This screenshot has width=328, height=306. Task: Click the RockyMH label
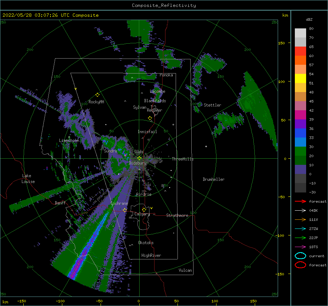click(x=96, y=102)
